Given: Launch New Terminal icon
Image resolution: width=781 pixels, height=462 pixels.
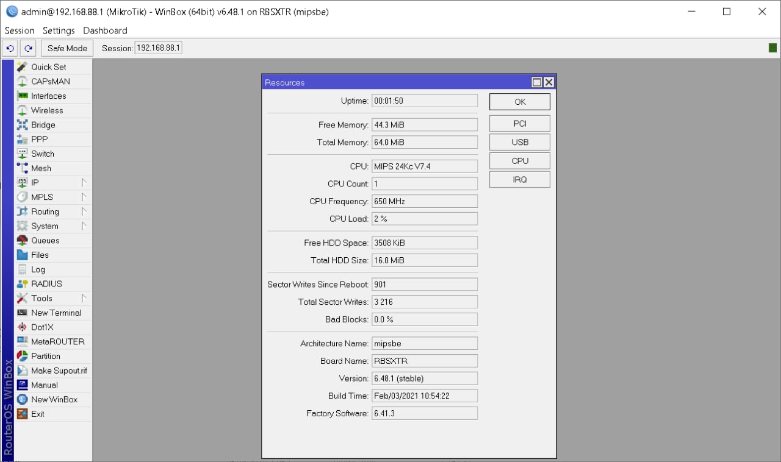Looking at the screenshot, I should pyautogui.click(x=22, y=313).
